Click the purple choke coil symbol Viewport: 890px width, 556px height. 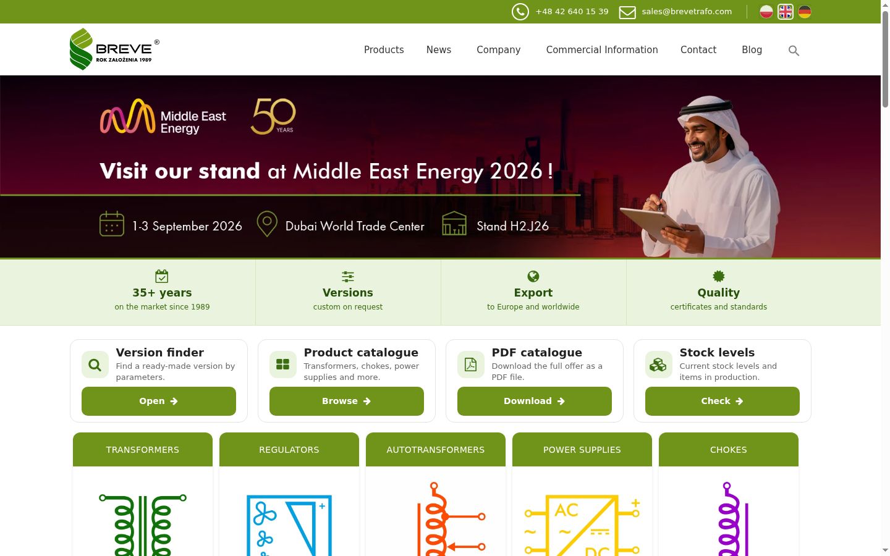733,519
